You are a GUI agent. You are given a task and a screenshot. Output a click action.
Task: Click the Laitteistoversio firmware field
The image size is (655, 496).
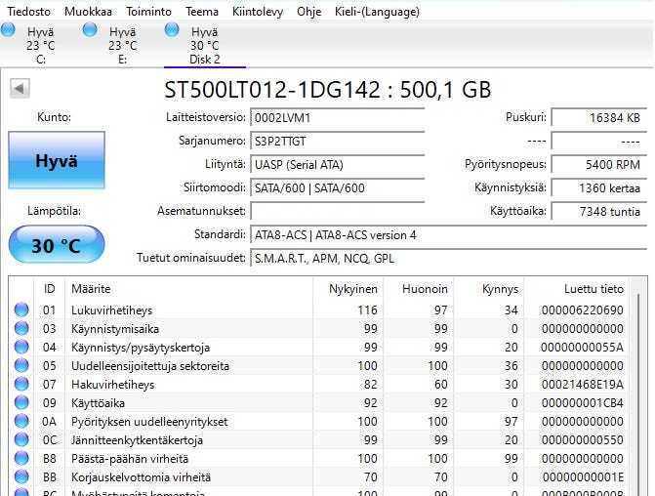coord(337,117)
